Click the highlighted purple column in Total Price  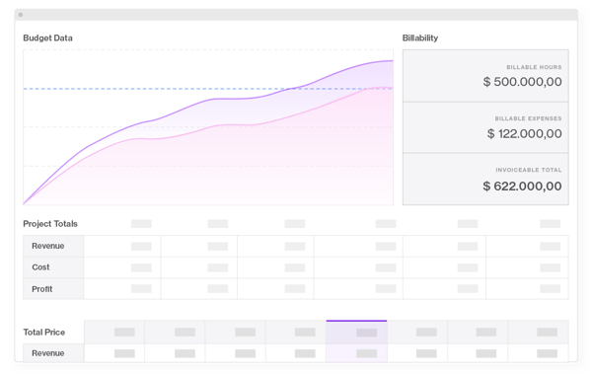(x=356, y=341)
